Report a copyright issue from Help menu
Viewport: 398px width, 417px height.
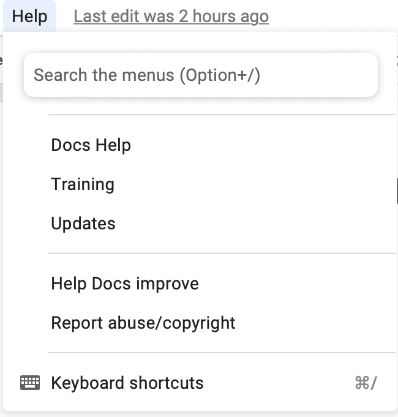[x=200, y=323]
